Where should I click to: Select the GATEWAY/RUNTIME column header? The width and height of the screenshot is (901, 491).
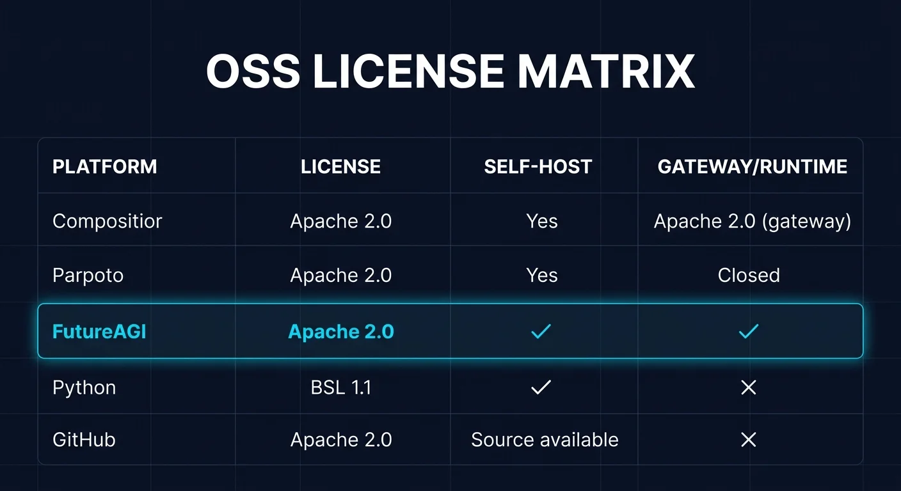(x=753, y=167)
